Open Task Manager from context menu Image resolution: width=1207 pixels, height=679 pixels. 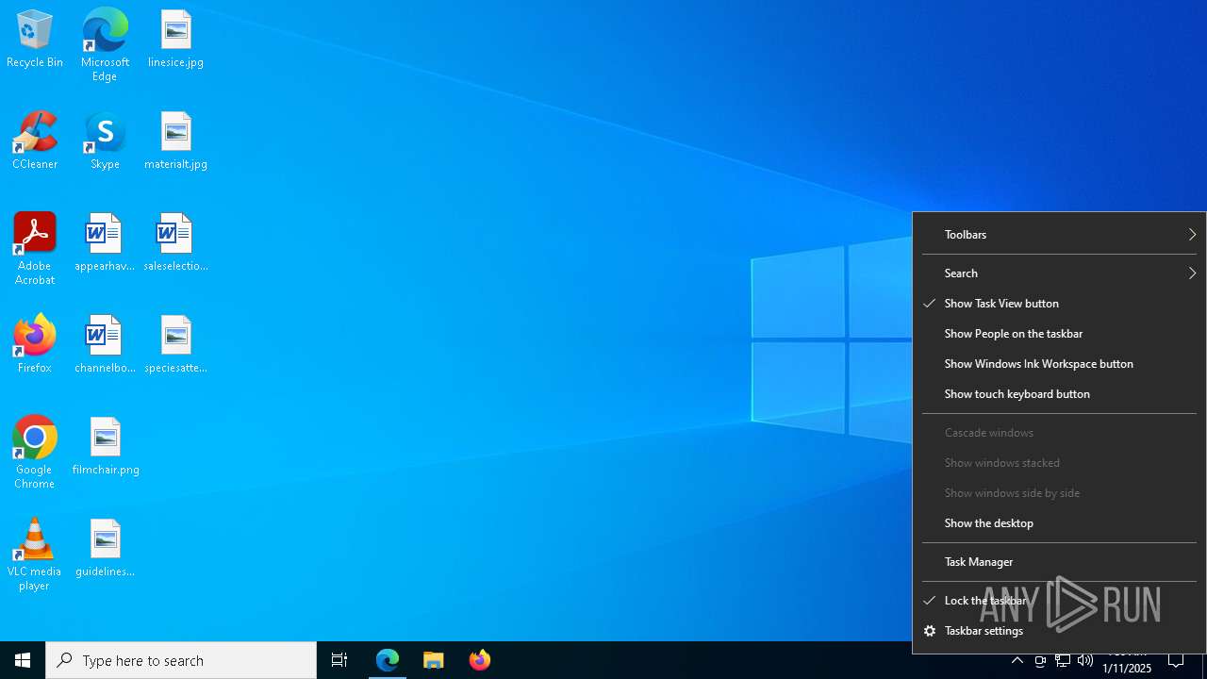pos(1059,562)
